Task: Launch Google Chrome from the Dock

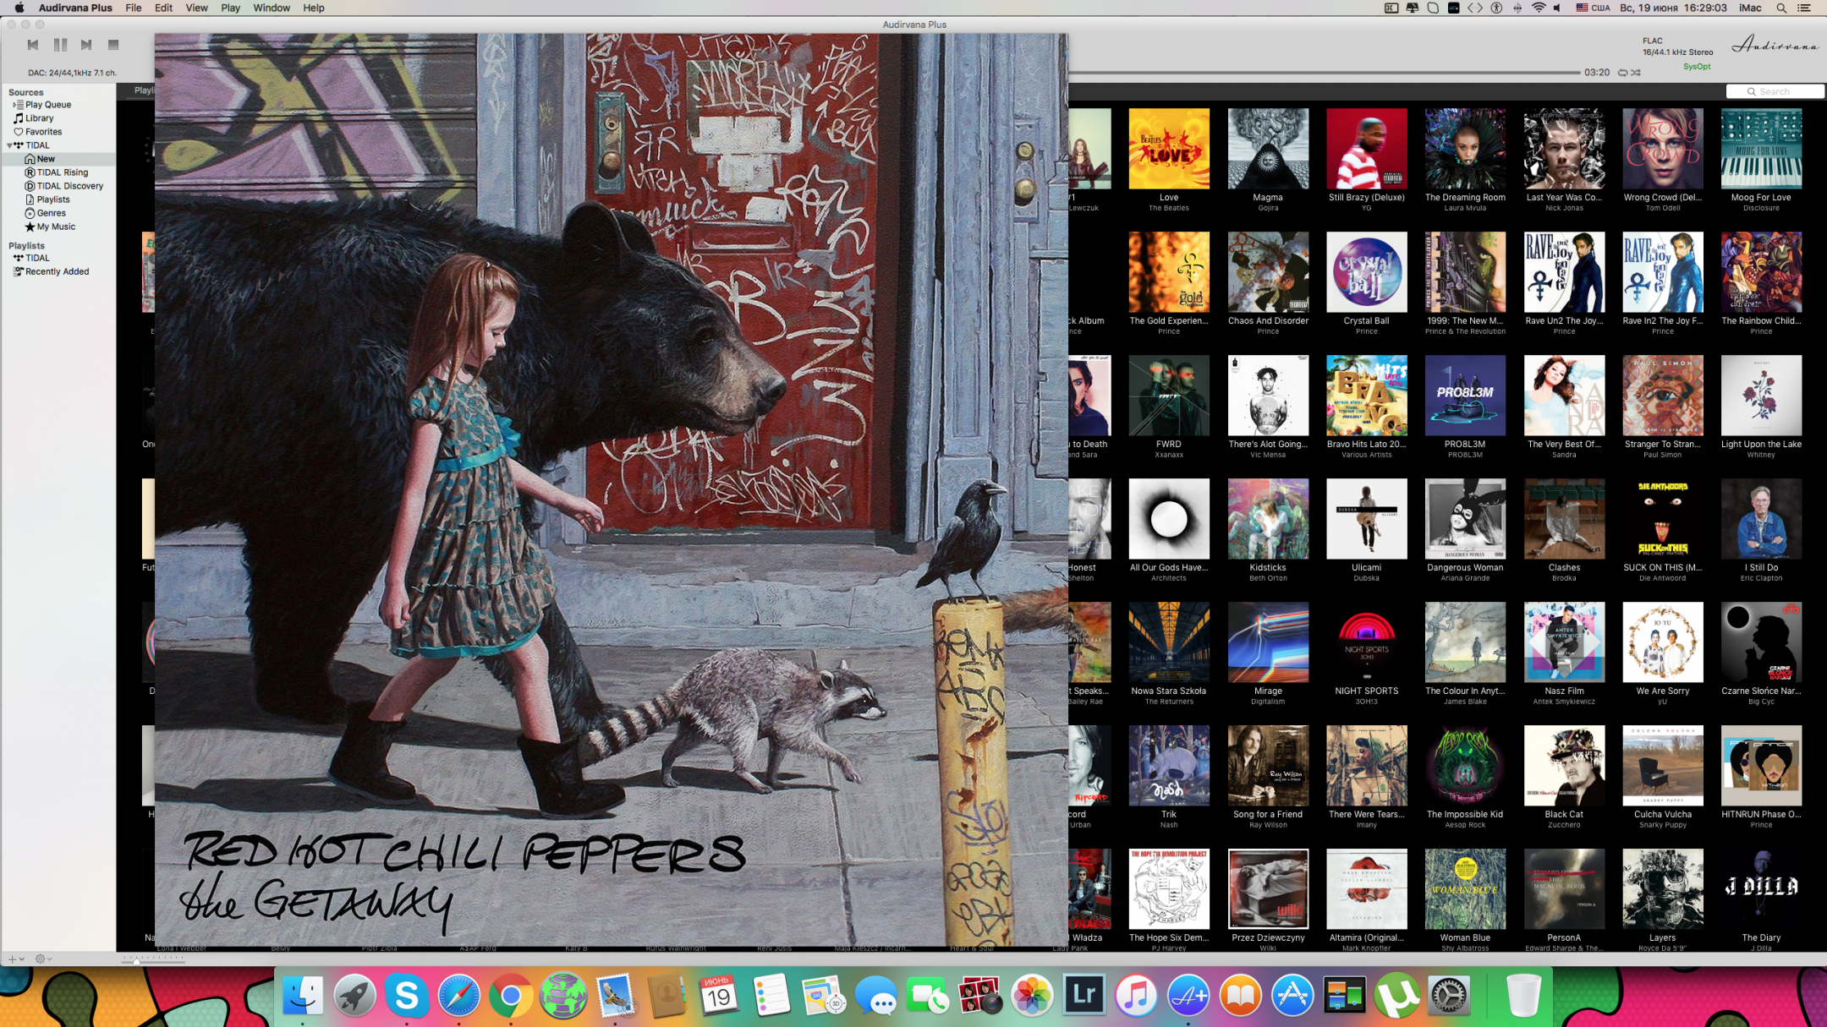Action: (511, 996)
